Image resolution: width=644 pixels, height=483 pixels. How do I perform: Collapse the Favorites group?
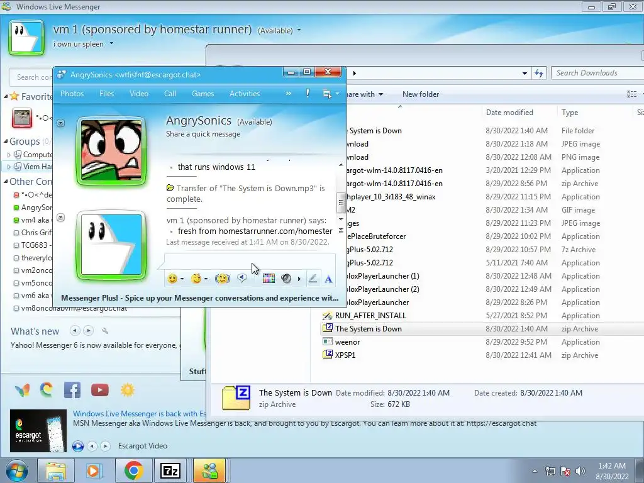(x=6, y=96)
